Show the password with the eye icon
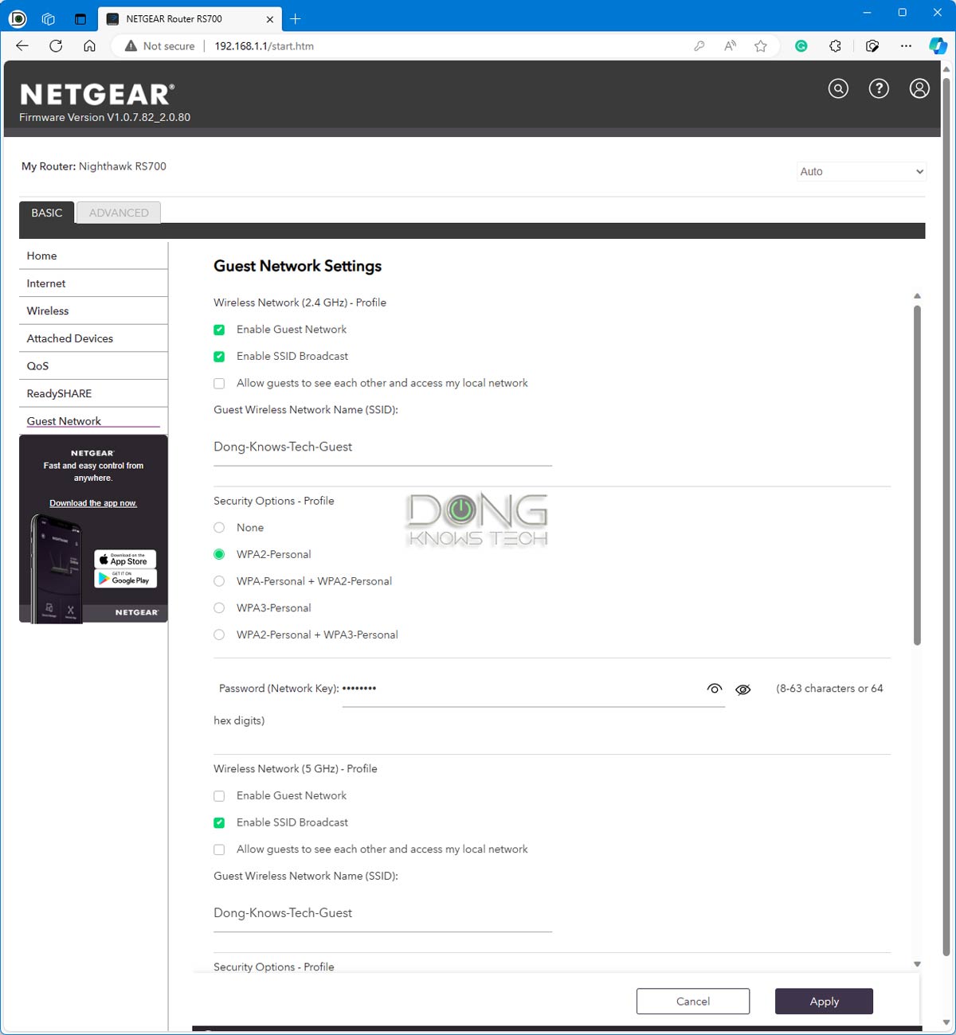Screen dimensions: 956x1035 [715, 689]
